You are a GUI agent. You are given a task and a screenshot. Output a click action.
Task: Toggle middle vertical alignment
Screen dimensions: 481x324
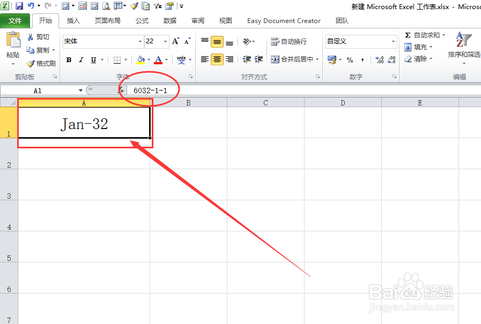tap(217, 41)
